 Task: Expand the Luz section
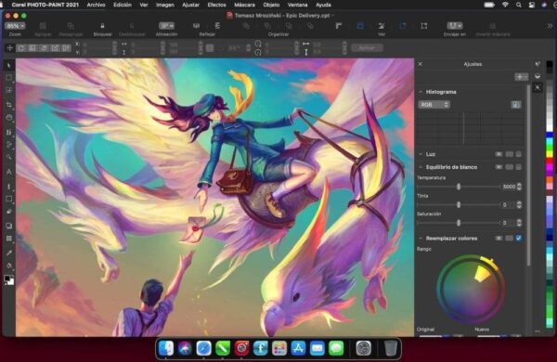421,154
